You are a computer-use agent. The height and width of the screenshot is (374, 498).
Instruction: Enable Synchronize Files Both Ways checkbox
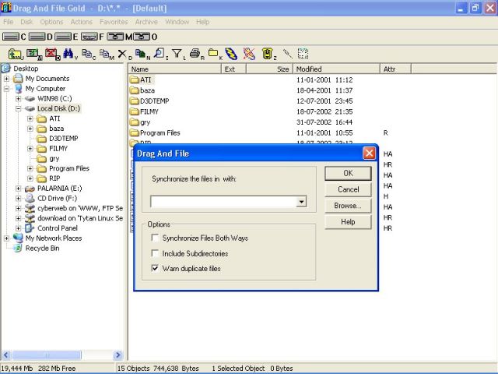(155, 238)
